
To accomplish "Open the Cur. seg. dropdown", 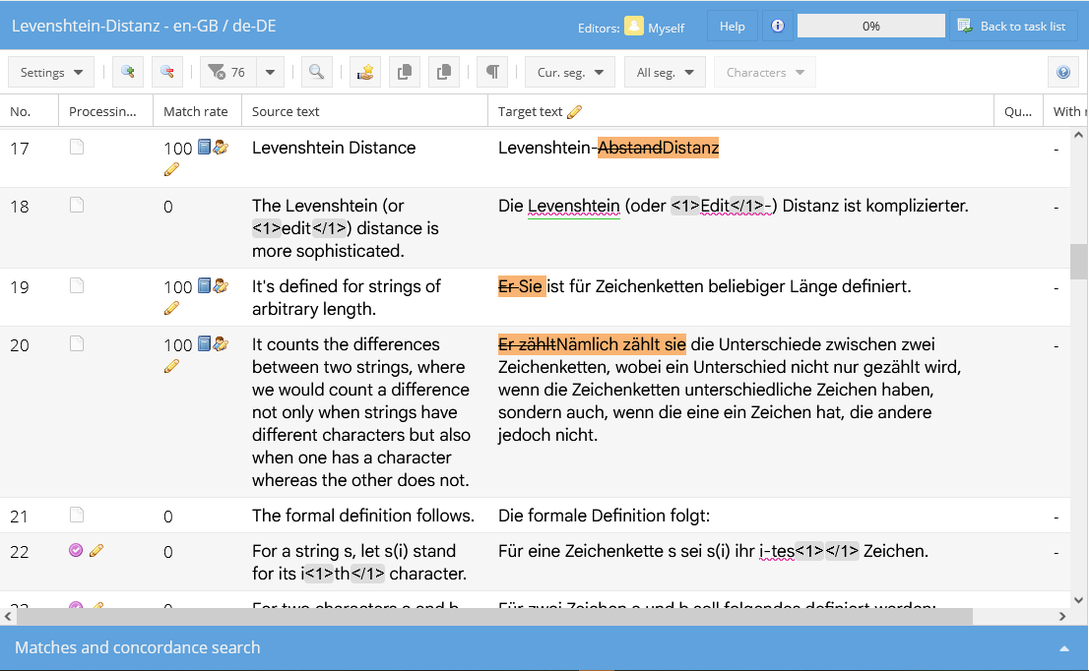I will [x=570, y=72].
